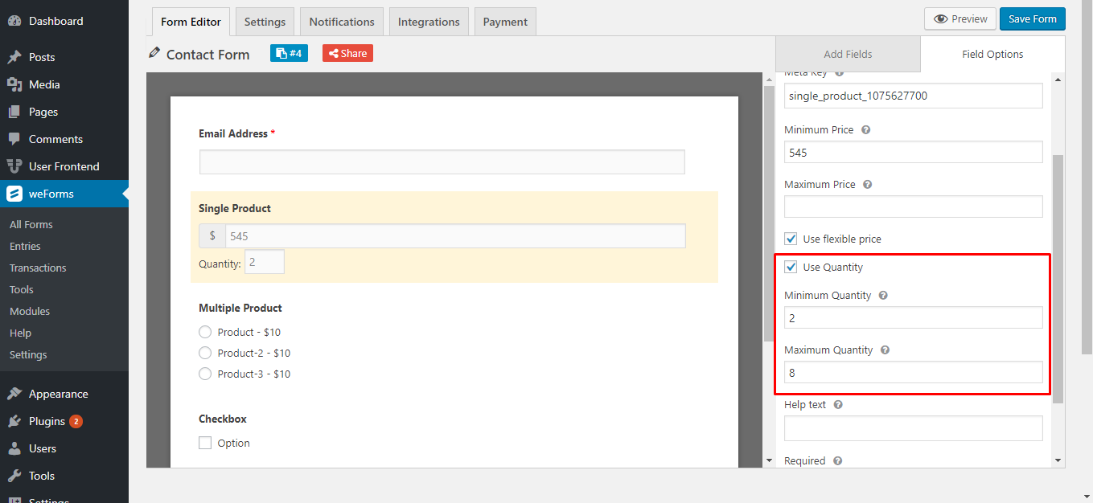Viewport: 1093px width, 503px height.
Task: Click the Quantity field in form preview
Action: click(x=265, y=262)
